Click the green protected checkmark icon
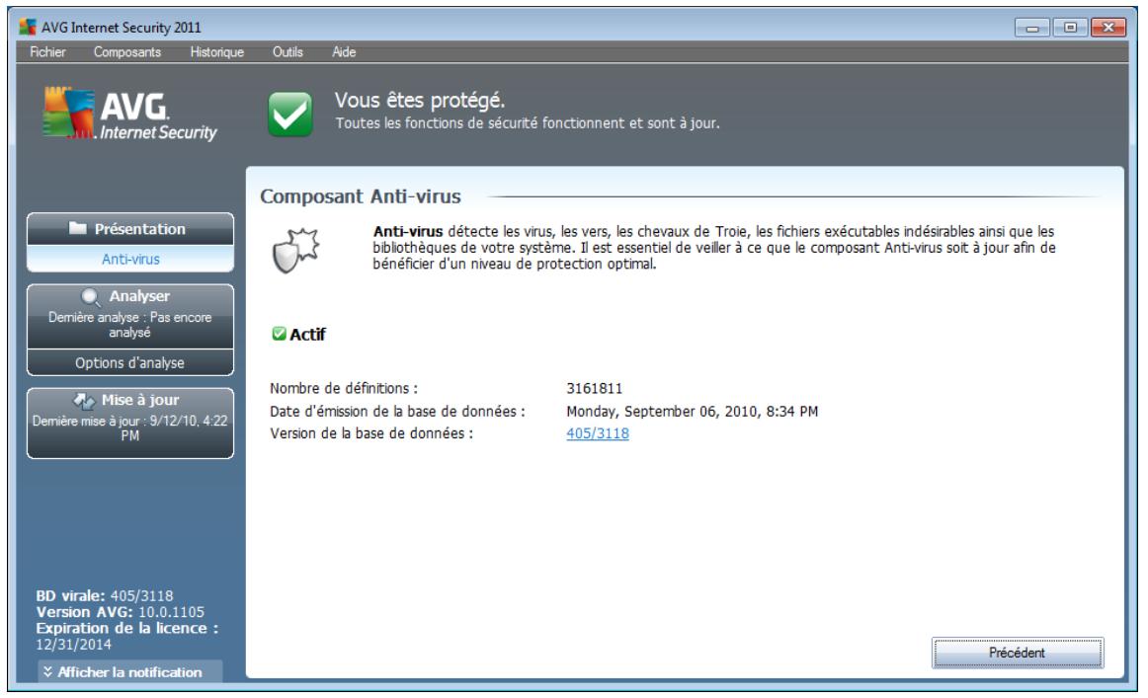This screenshot has height=698, width=1148. (x=289, y=115)
